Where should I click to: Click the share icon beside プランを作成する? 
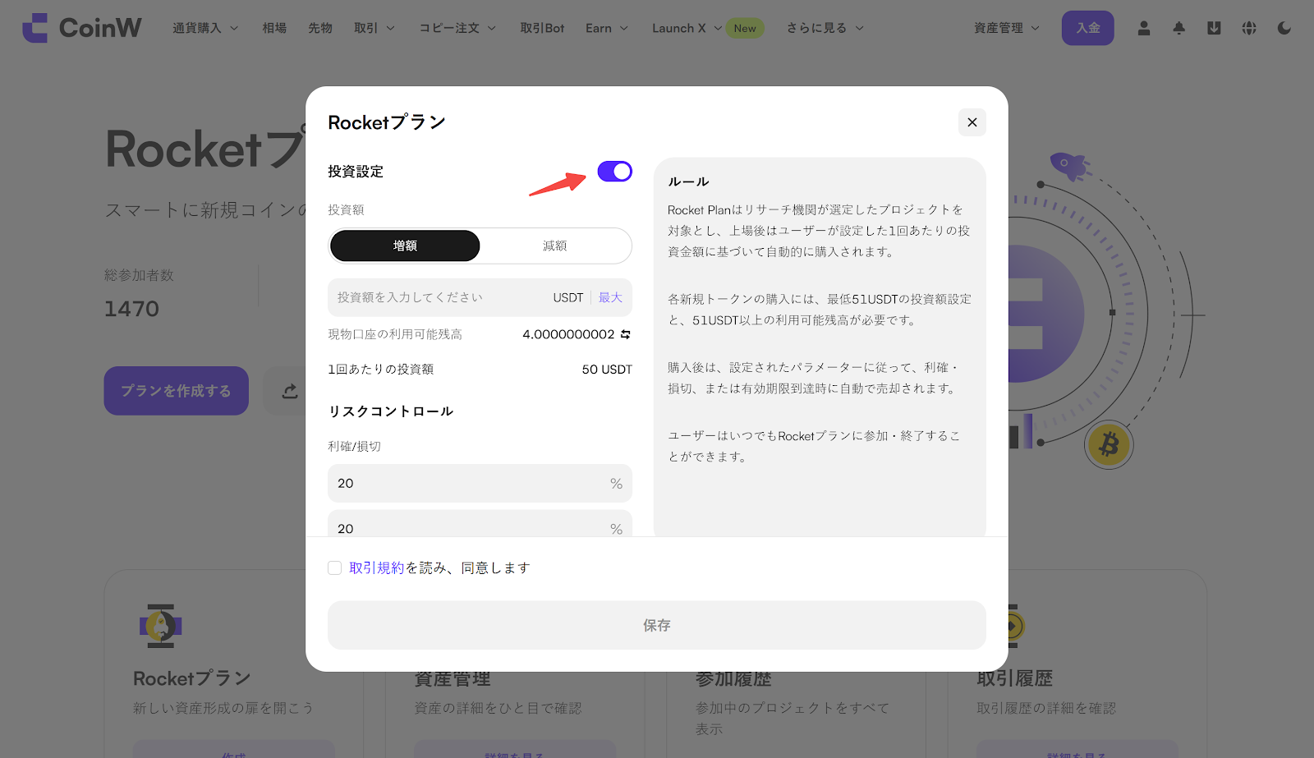pyautogui.click(x=289, y=391)
